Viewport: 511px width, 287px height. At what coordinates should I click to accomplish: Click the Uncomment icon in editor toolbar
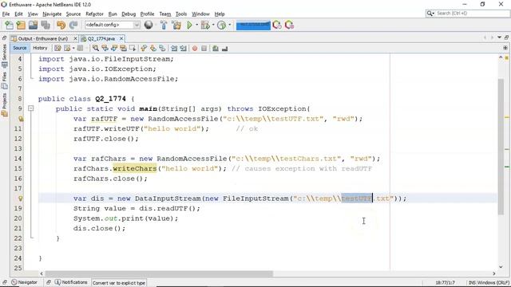tap(224, 48)
